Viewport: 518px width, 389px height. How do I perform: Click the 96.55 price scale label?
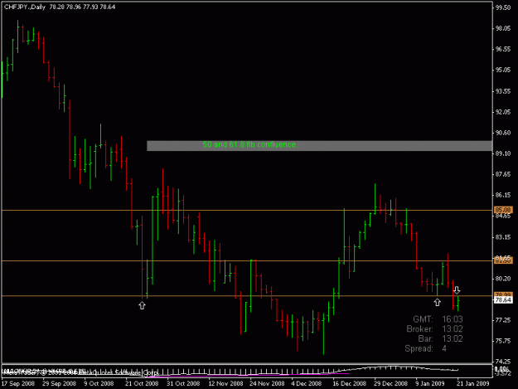tap(503, 49)
